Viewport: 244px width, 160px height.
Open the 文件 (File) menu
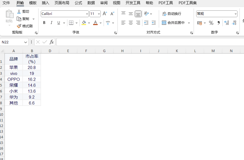click(6, 3)
